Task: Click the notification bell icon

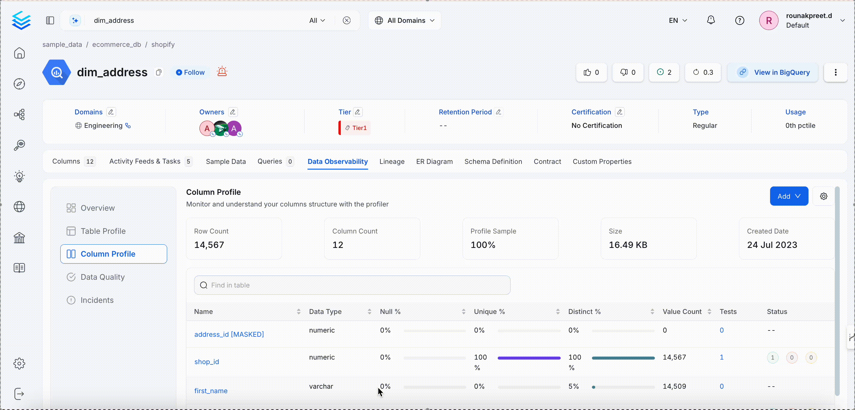Action: click(711, 20)
